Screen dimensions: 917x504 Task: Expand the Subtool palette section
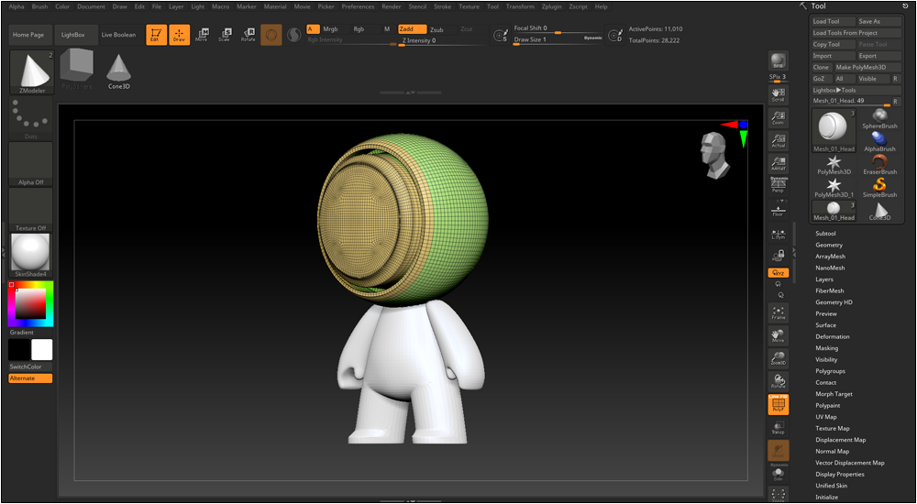pos(826,234)
